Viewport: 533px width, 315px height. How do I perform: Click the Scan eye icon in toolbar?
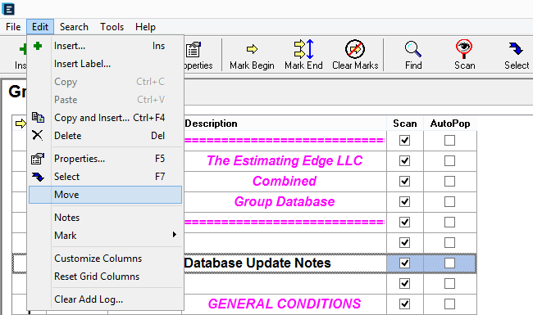point(464,49)
